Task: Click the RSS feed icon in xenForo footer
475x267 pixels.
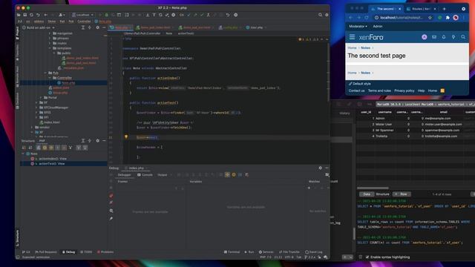Action: click(442, 90)
